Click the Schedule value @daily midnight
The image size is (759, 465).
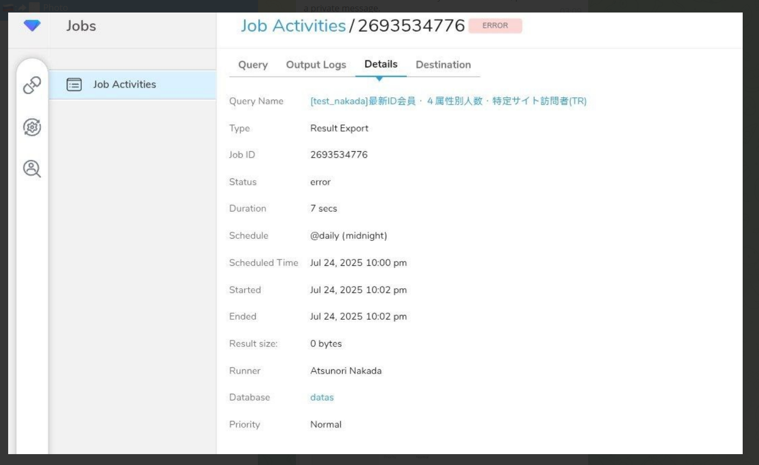(x=348, y=235)
